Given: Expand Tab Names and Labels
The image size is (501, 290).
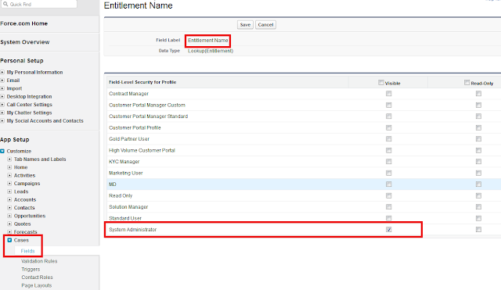Looking at the screenshot, I should (9, 159).
